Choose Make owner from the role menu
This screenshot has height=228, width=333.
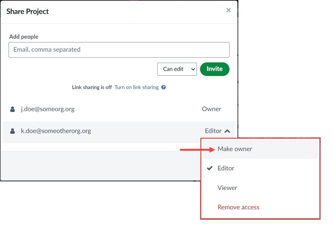pyautogui.click(x=235, y=149)
